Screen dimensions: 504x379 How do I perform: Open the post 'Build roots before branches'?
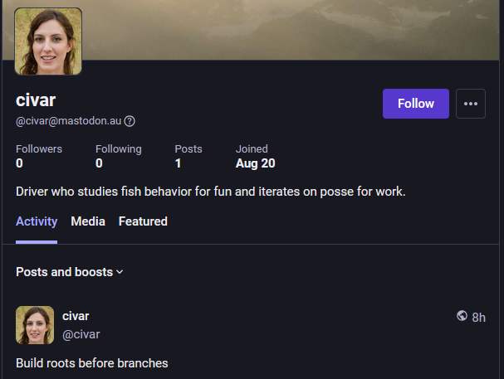point(92,363)
